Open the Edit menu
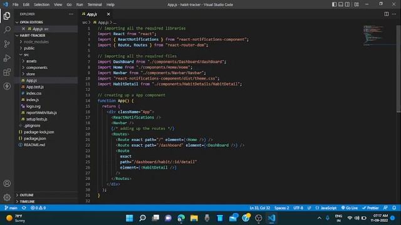The image size is (401, 225). click(x=26, y=4)
